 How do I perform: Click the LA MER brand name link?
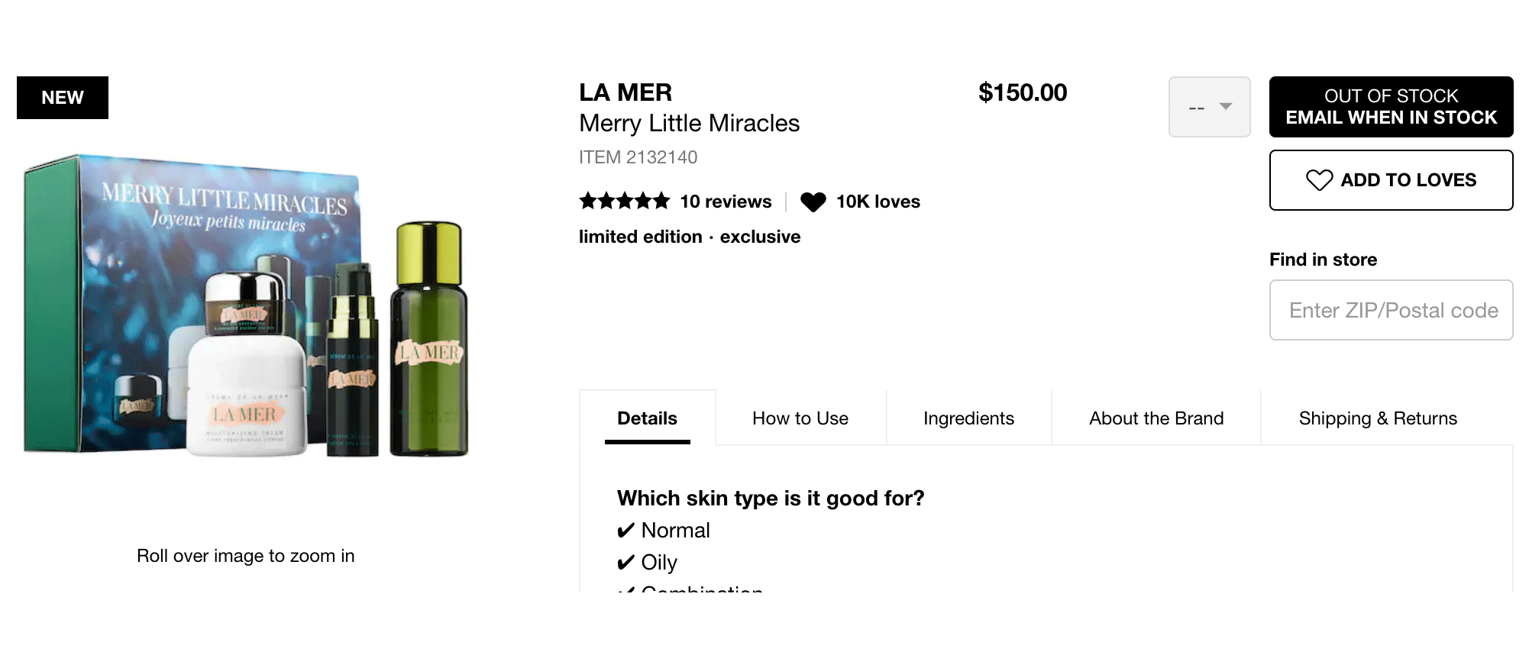(x=625, y=92)
